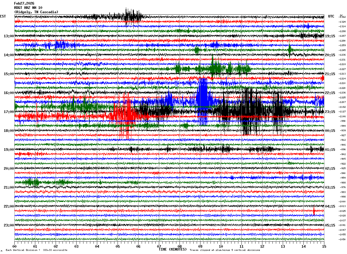
Task: Select the 18:00 CST time label
Action: (x=9, y=131)
